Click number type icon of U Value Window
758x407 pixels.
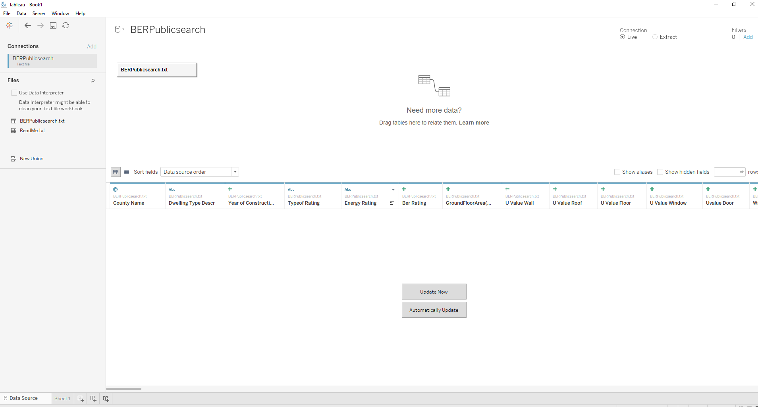coord(652,189)
